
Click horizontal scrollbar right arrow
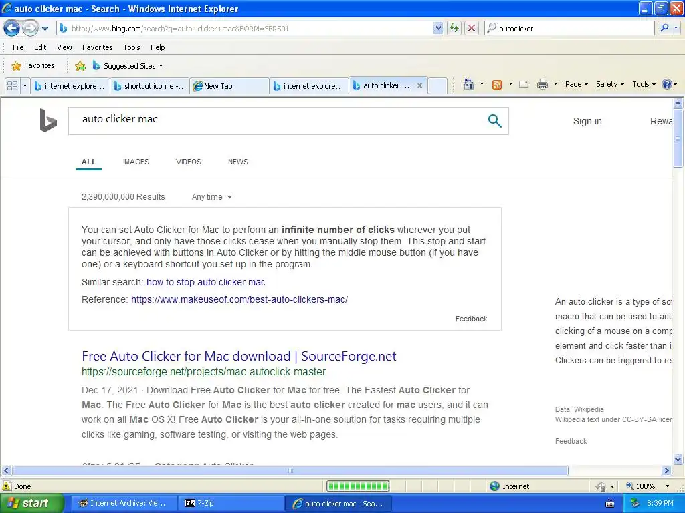(667, 471)
